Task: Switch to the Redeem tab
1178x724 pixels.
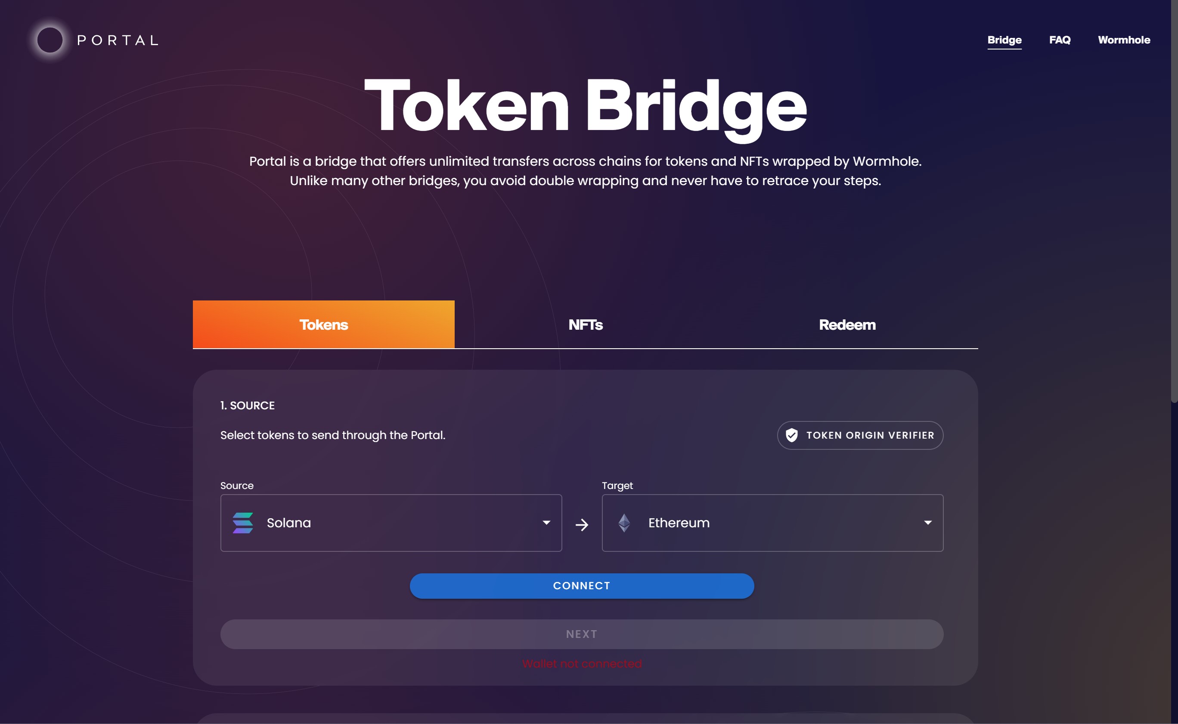Action: coord(846,324)
